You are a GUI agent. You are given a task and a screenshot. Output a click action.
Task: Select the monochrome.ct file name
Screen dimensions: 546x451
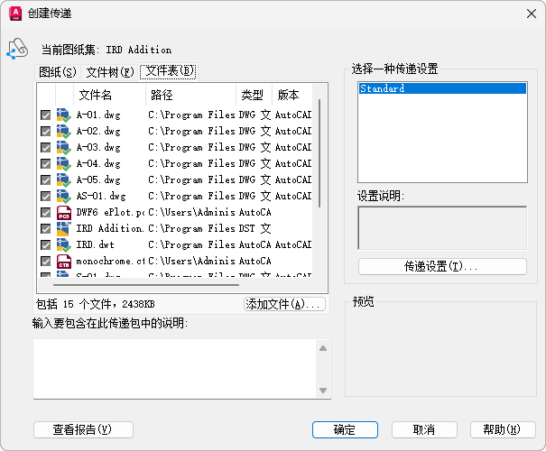coord(110,262)
